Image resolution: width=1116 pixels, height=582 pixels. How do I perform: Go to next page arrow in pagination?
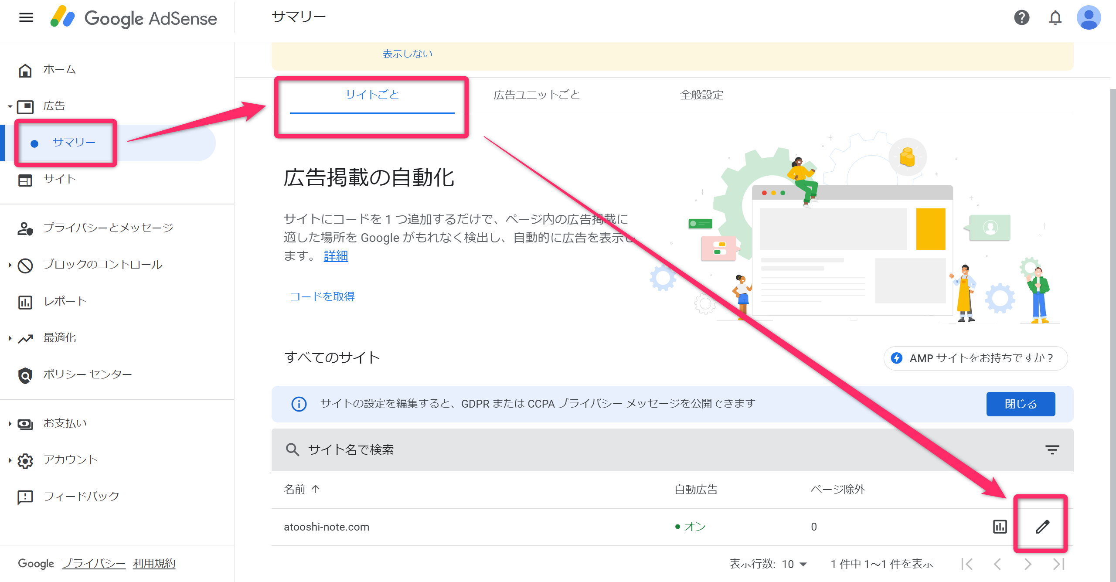(1028, 564)
